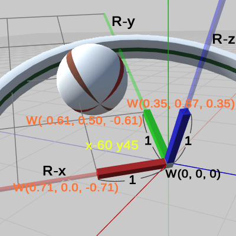
Task: Click the R-z axis label
Action: click(224, 39)
